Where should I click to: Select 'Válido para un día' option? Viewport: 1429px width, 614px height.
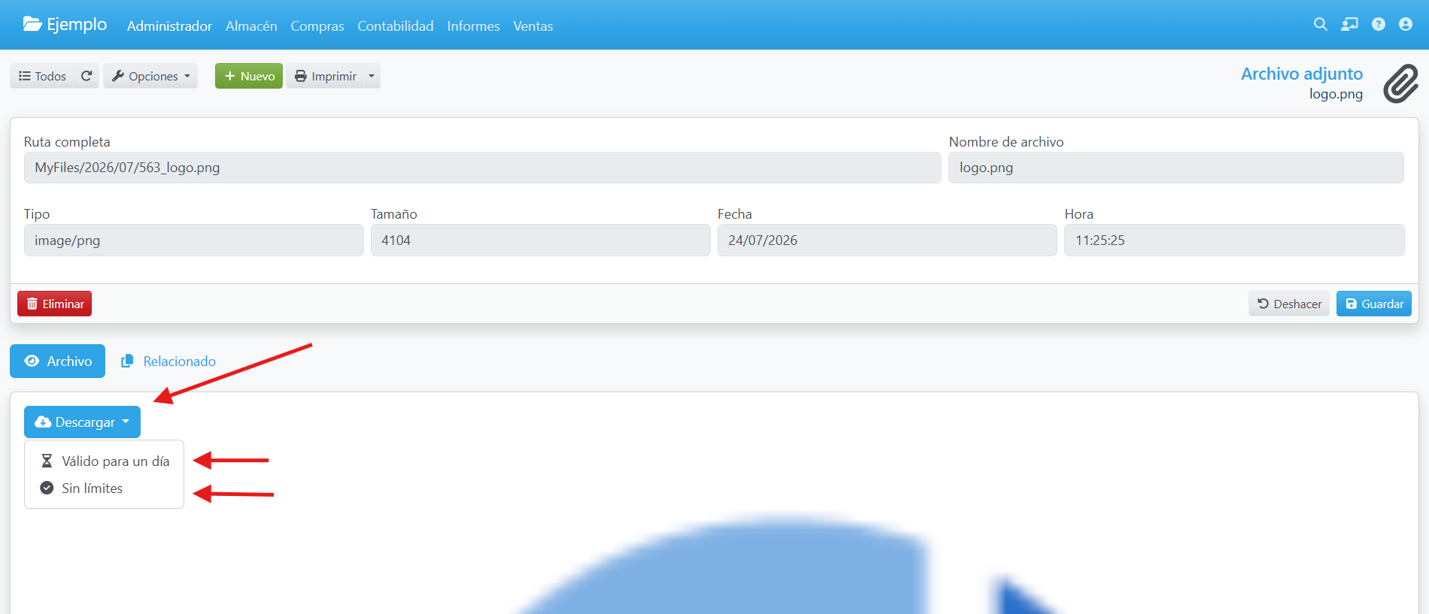coord(105,461)
